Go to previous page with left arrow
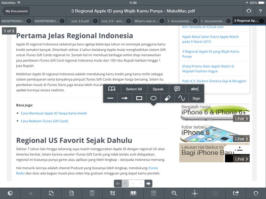Screen dimensions: 266x199 point(118,183)
